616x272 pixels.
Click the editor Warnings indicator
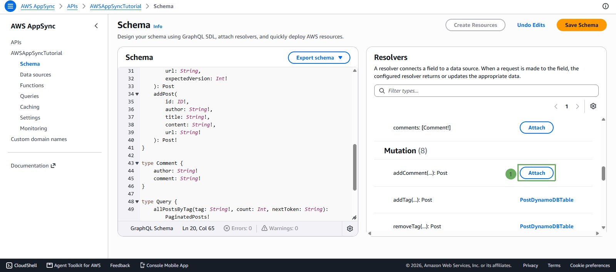click(280, 228)
